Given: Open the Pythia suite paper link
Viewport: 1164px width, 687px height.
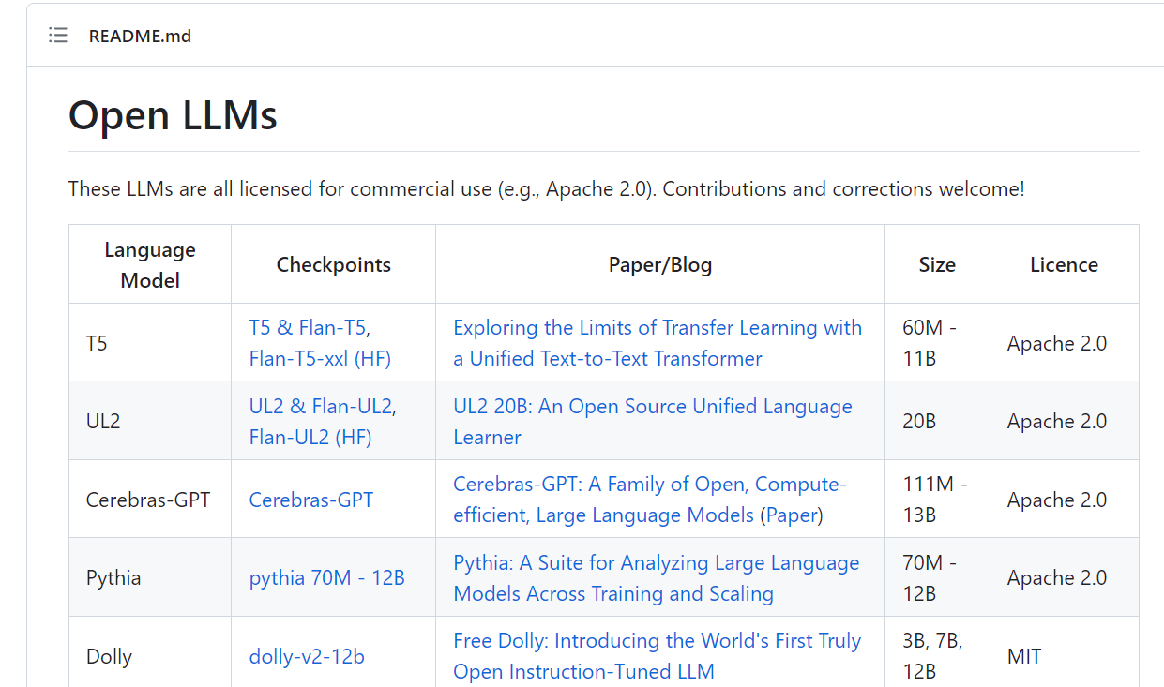Looking at the screenshot, I should 656,563.
